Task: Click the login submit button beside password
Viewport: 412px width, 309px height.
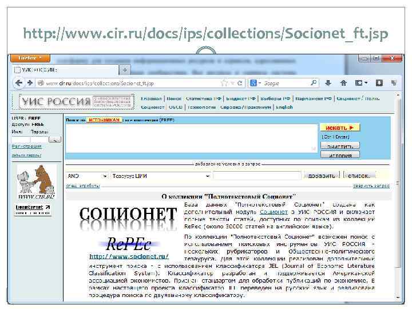Action: tap(55, 140)
